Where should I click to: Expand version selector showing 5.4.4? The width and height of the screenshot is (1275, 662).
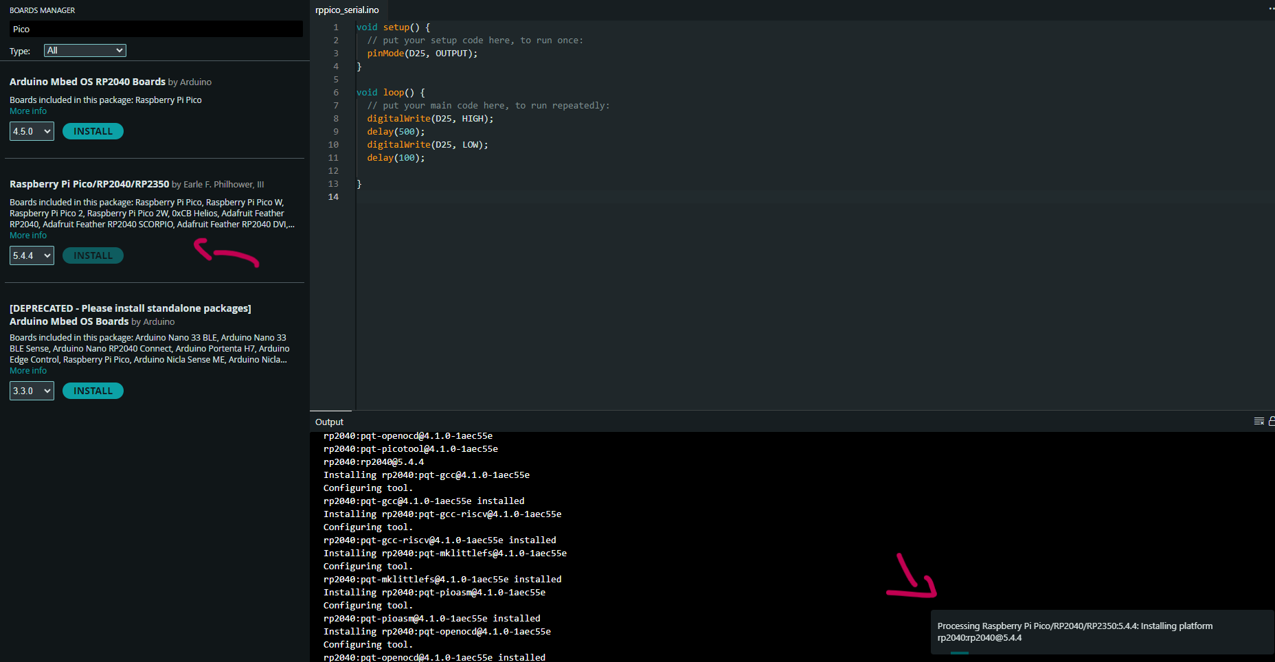point(32,255)
